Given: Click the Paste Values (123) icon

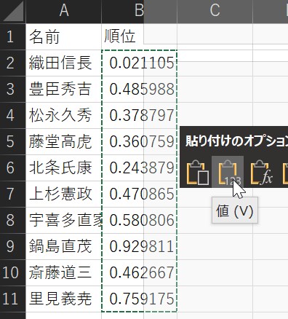Looking at the screenshot, I should coord(228,173).
